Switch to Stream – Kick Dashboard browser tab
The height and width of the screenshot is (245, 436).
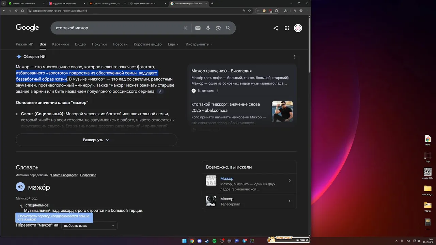click(x=27, y=3)
